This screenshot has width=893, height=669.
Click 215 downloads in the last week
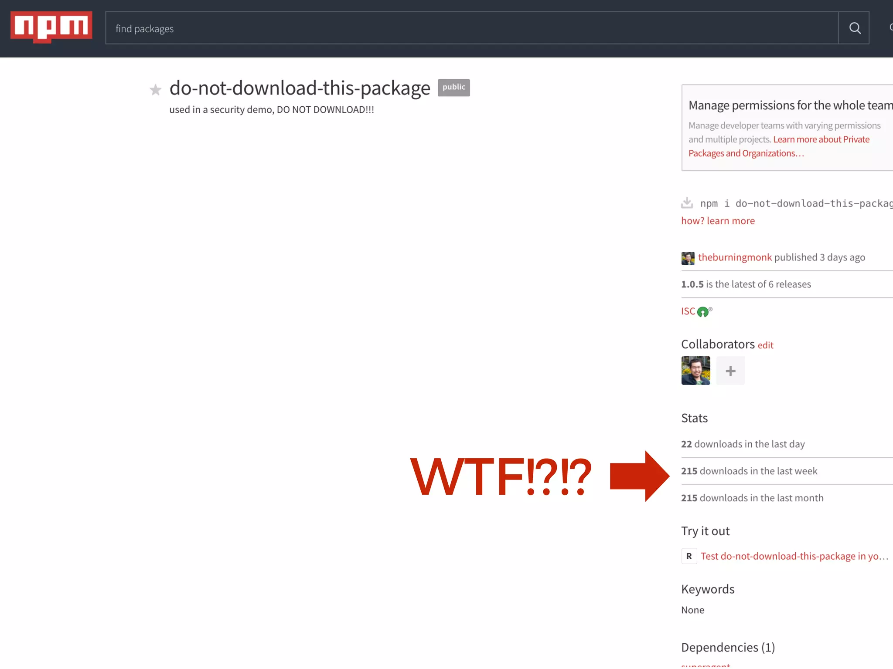(749, 471)
